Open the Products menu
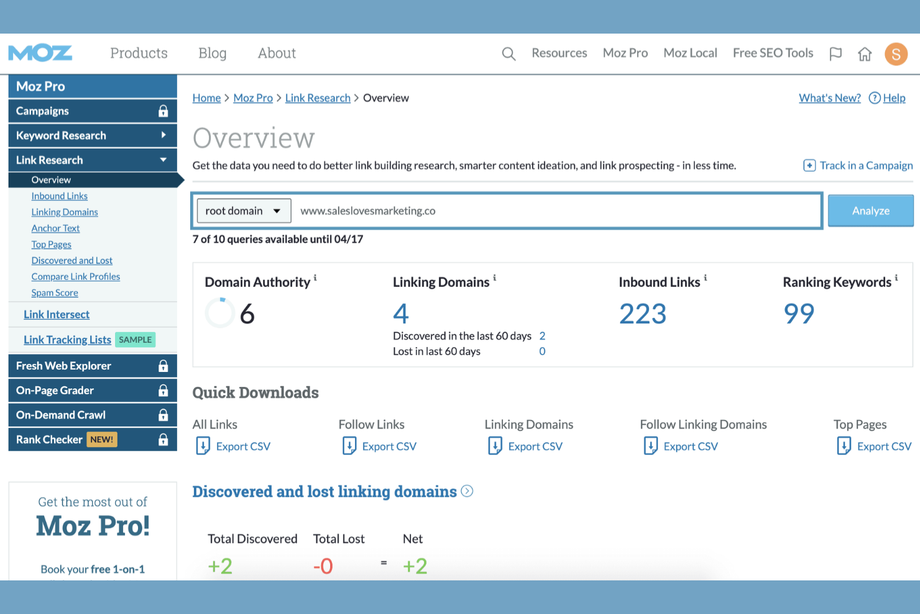The width and height of the screenshot is (920, 614). point(139,53)
